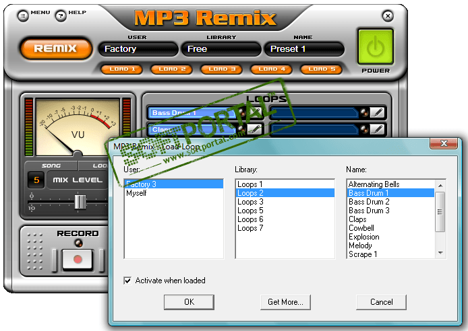Select Explosion in Name list
The image size is (468, 331).
point(390,237)
